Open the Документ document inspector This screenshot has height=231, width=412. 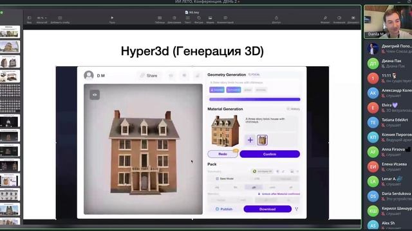(353, 18)
